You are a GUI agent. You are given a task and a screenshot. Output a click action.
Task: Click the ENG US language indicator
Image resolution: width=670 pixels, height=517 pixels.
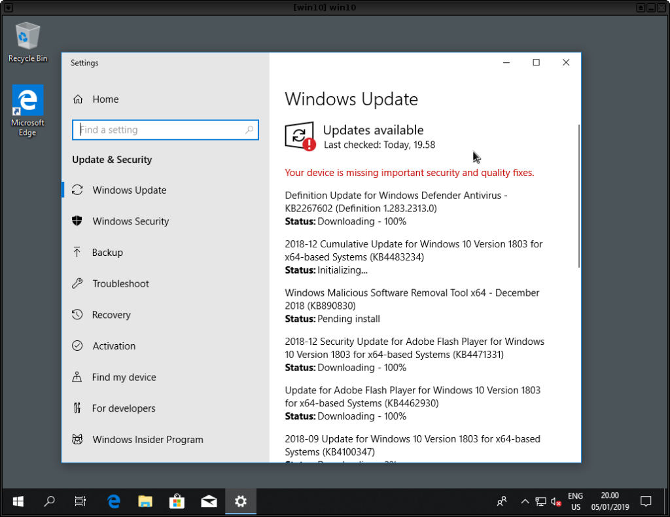(x=576, y=501)
